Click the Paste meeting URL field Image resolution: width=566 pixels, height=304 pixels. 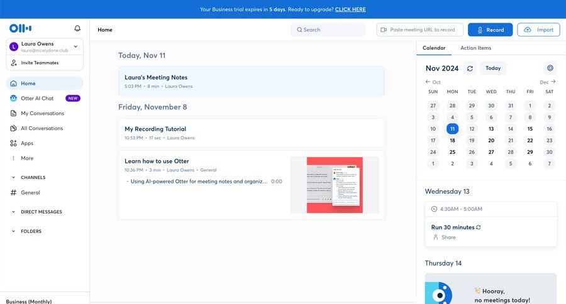pos(420,30)
